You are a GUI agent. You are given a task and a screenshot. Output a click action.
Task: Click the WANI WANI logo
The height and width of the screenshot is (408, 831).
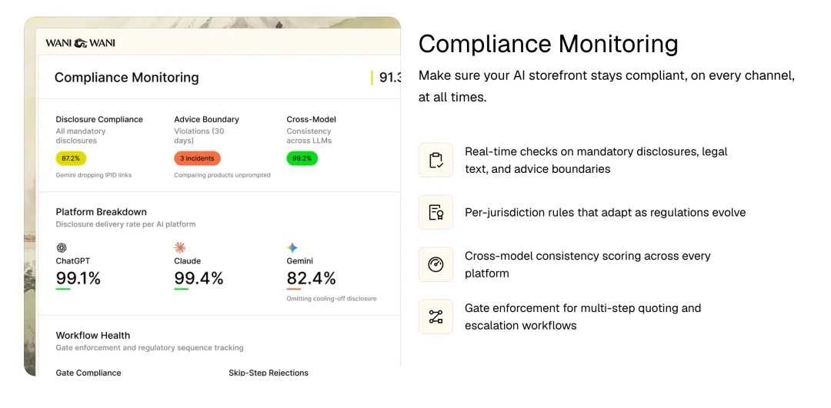pos(80,43)
